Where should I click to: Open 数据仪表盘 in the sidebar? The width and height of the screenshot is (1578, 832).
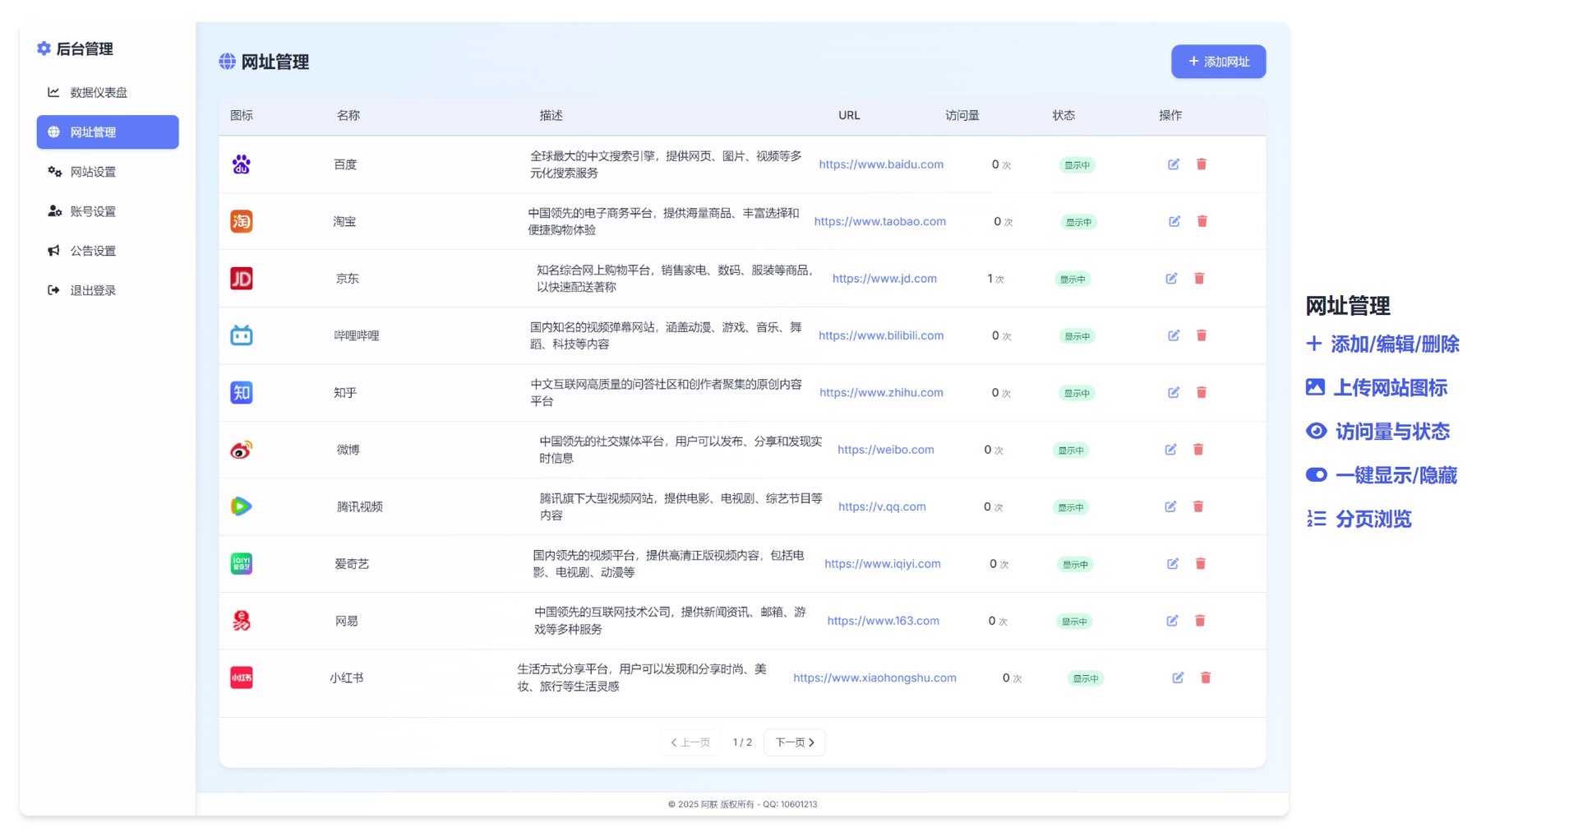(x=99, y=93)
